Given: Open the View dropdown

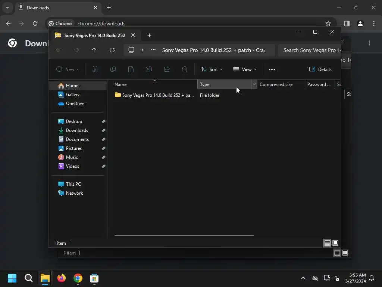Looking at the screenshot, I should 245,69.
